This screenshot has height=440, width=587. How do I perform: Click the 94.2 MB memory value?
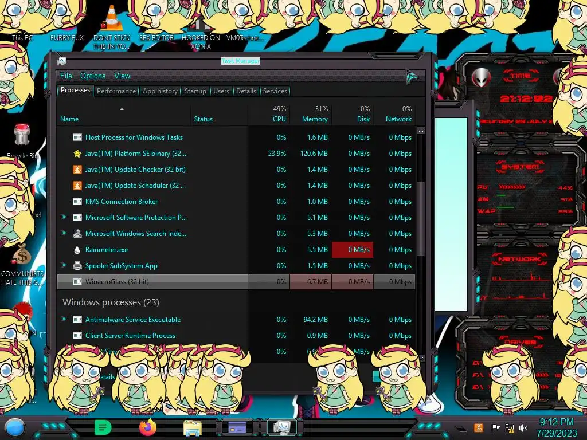pos(316,320)
